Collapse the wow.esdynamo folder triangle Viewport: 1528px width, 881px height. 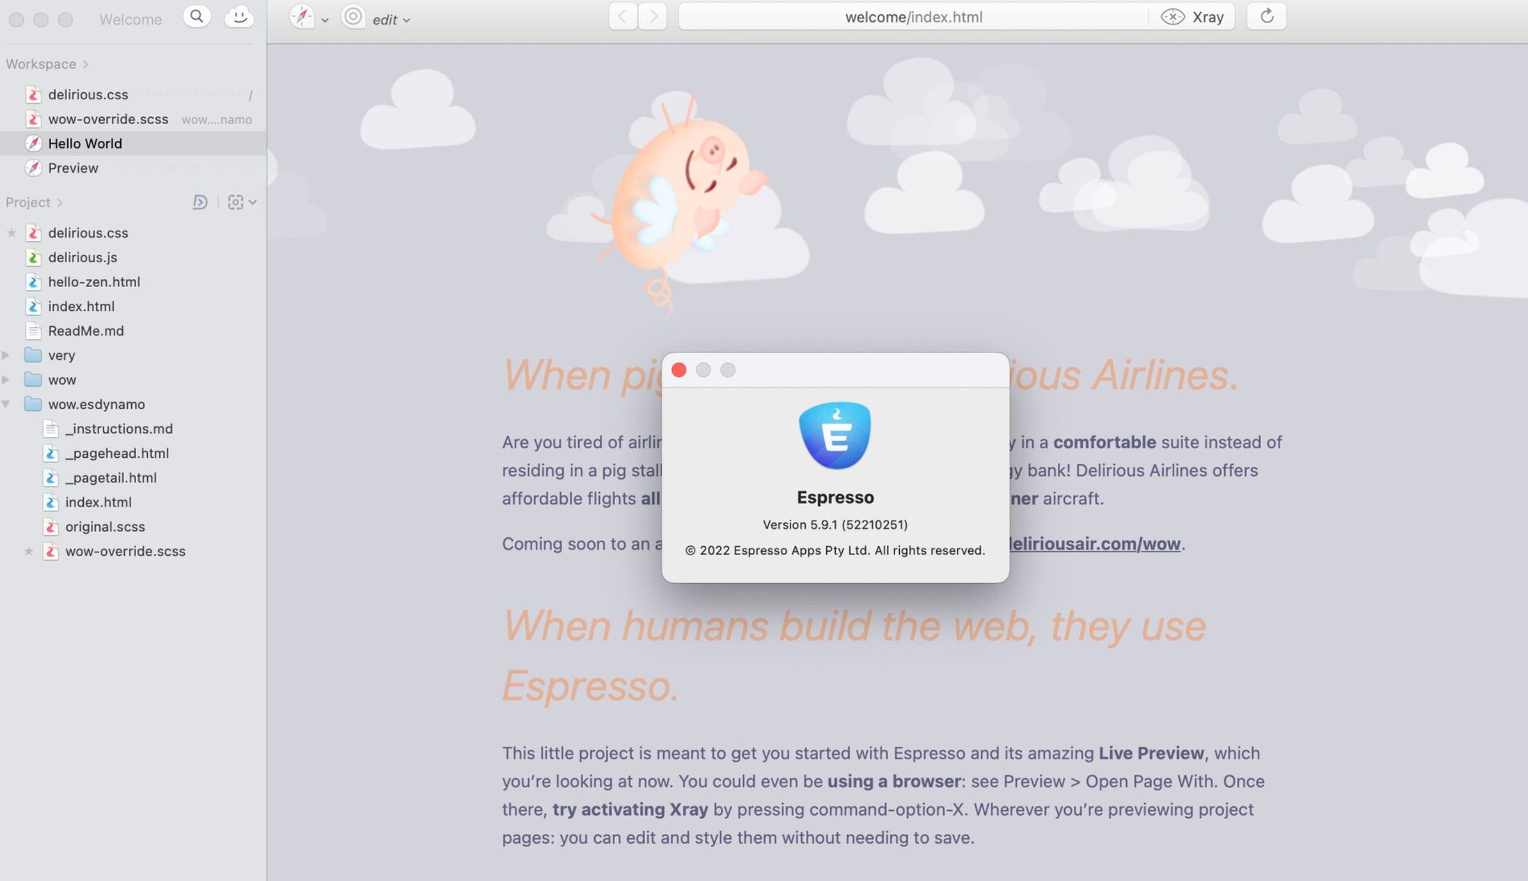coord(5,404)
